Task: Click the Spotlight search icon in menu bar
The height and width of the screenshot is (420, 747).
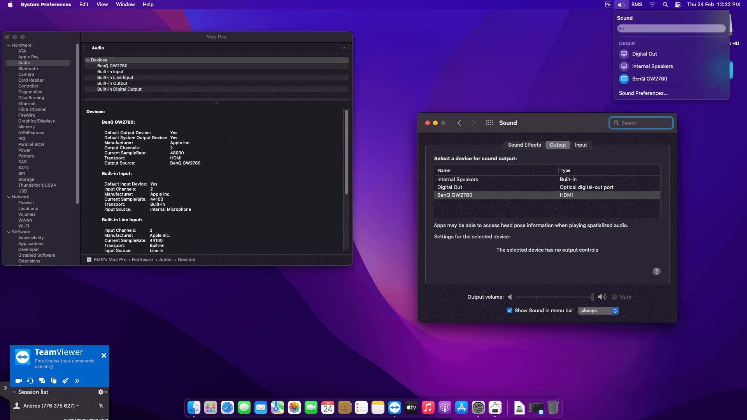Action: pos(665,5)
